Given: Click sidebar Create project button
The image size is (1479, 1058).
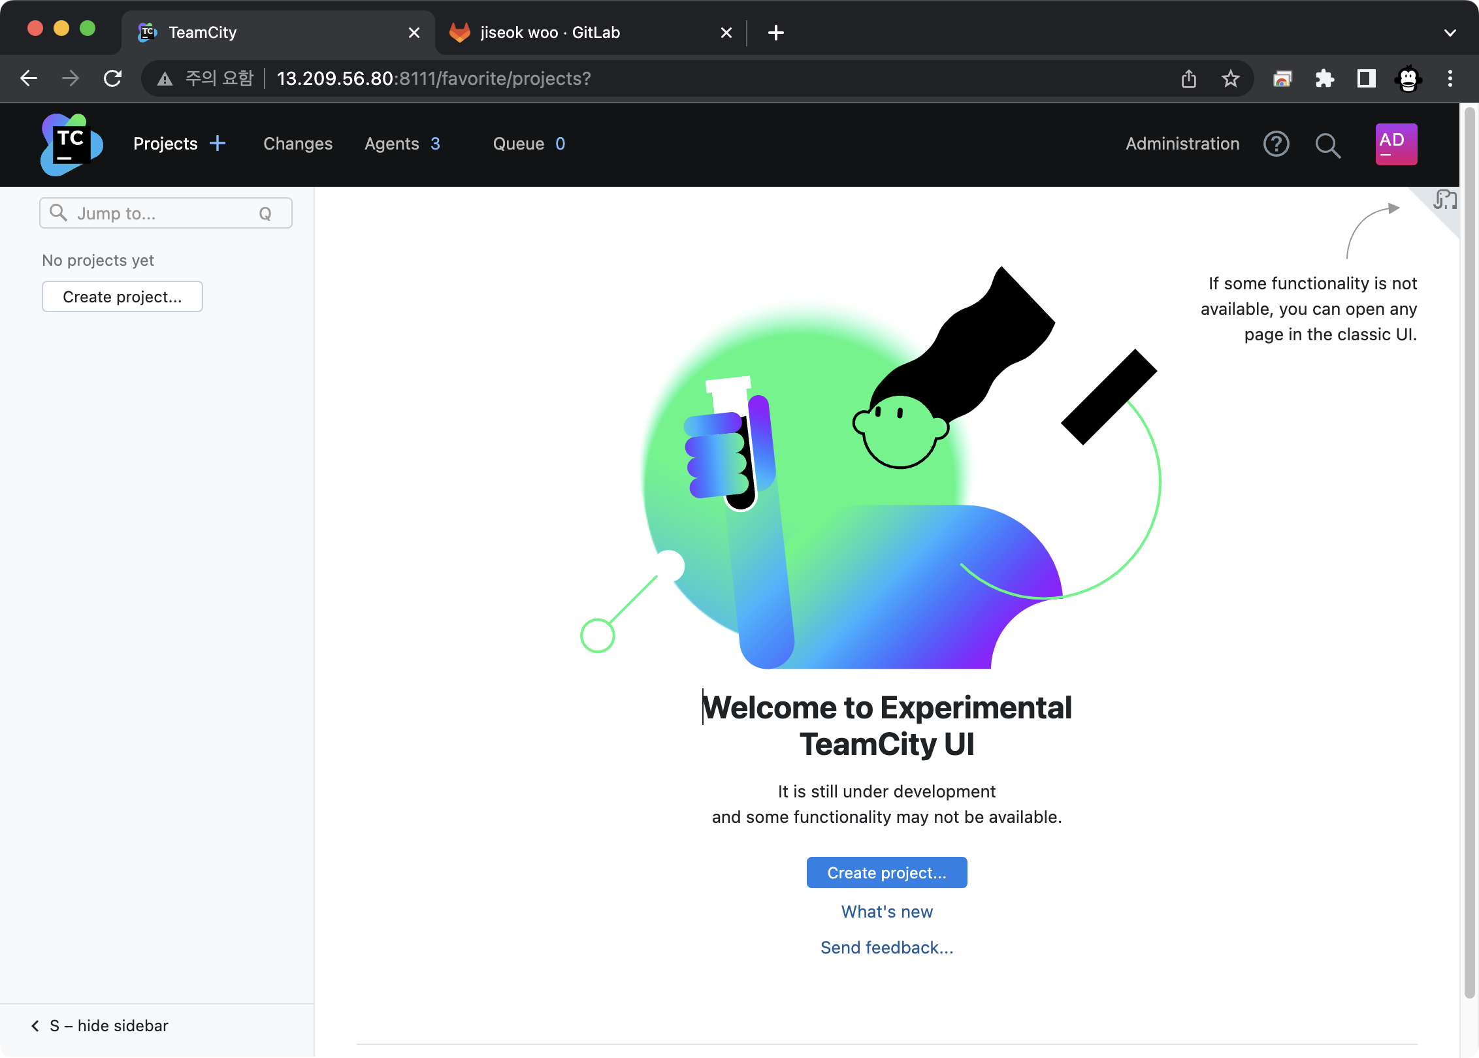Looking at the screenshot, I should pyautogui.click(x=122, y=297).
